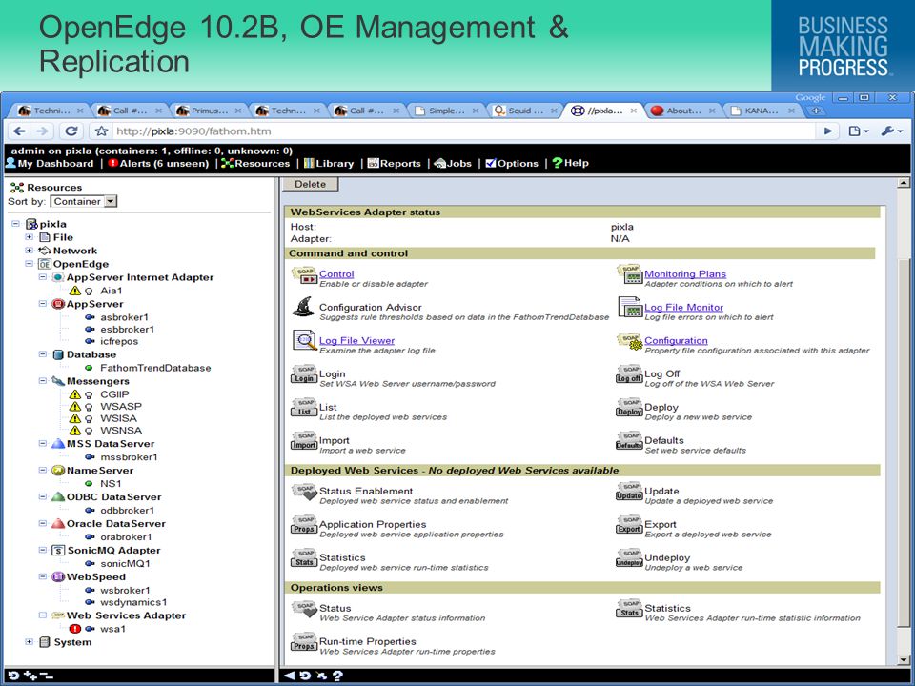Open the Jobs menu item
The image size is (915, 686).
[453, 163]
